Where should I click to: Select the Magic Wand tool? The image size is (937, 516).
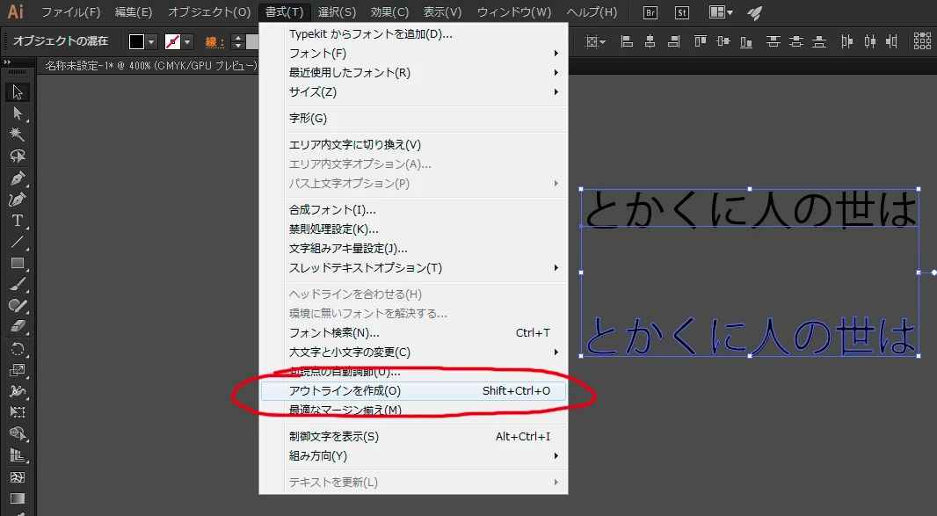tap(18, 134)
